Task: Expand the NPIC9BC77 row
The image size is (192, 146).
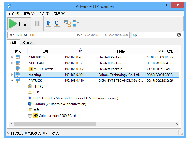Action: click(12, 57)
